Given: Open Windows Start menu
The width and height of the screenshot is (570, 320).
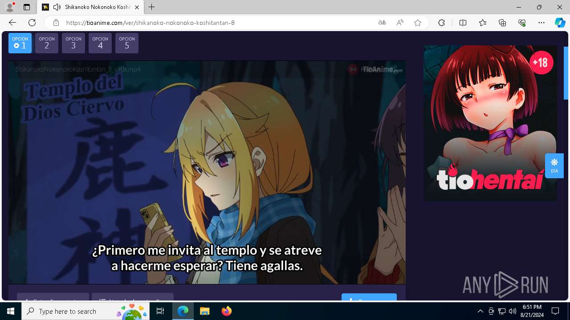Looking at the screenshot, I should tap(11, 311).
